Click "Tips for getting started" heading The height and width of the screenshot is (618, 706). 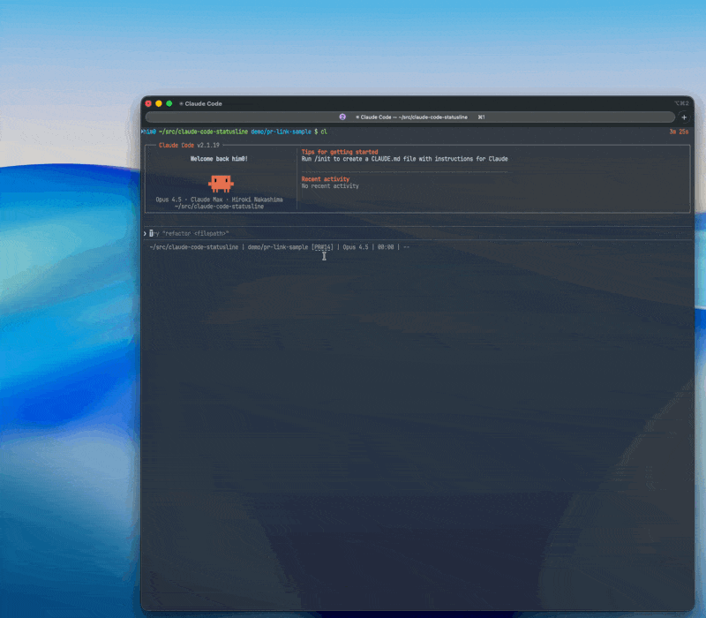pyautogui.click(x=340, y=152)
